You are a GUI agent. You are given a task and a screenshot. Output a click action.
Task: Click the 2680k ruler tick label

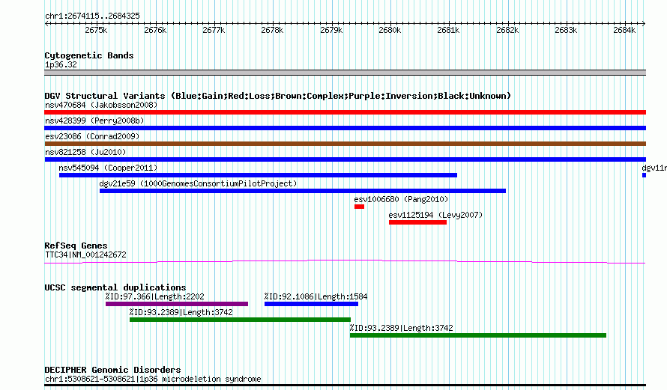point(390,30)
